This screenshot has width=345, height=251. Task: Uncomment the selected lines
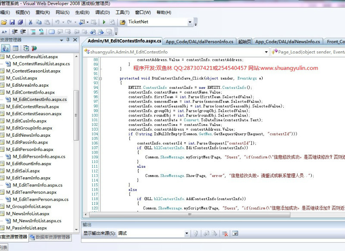[x=41, y=32]
